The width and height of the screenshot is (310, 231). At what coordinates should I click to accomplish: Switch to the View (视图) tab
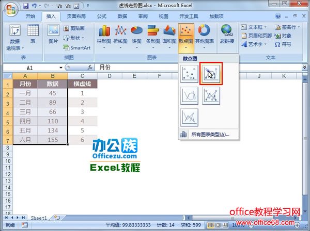(163, 16)
